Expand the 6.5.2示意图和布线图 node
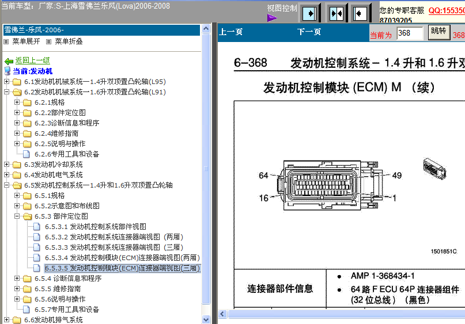The height and width of the screenshot is (324, 465). pos(17,206)
